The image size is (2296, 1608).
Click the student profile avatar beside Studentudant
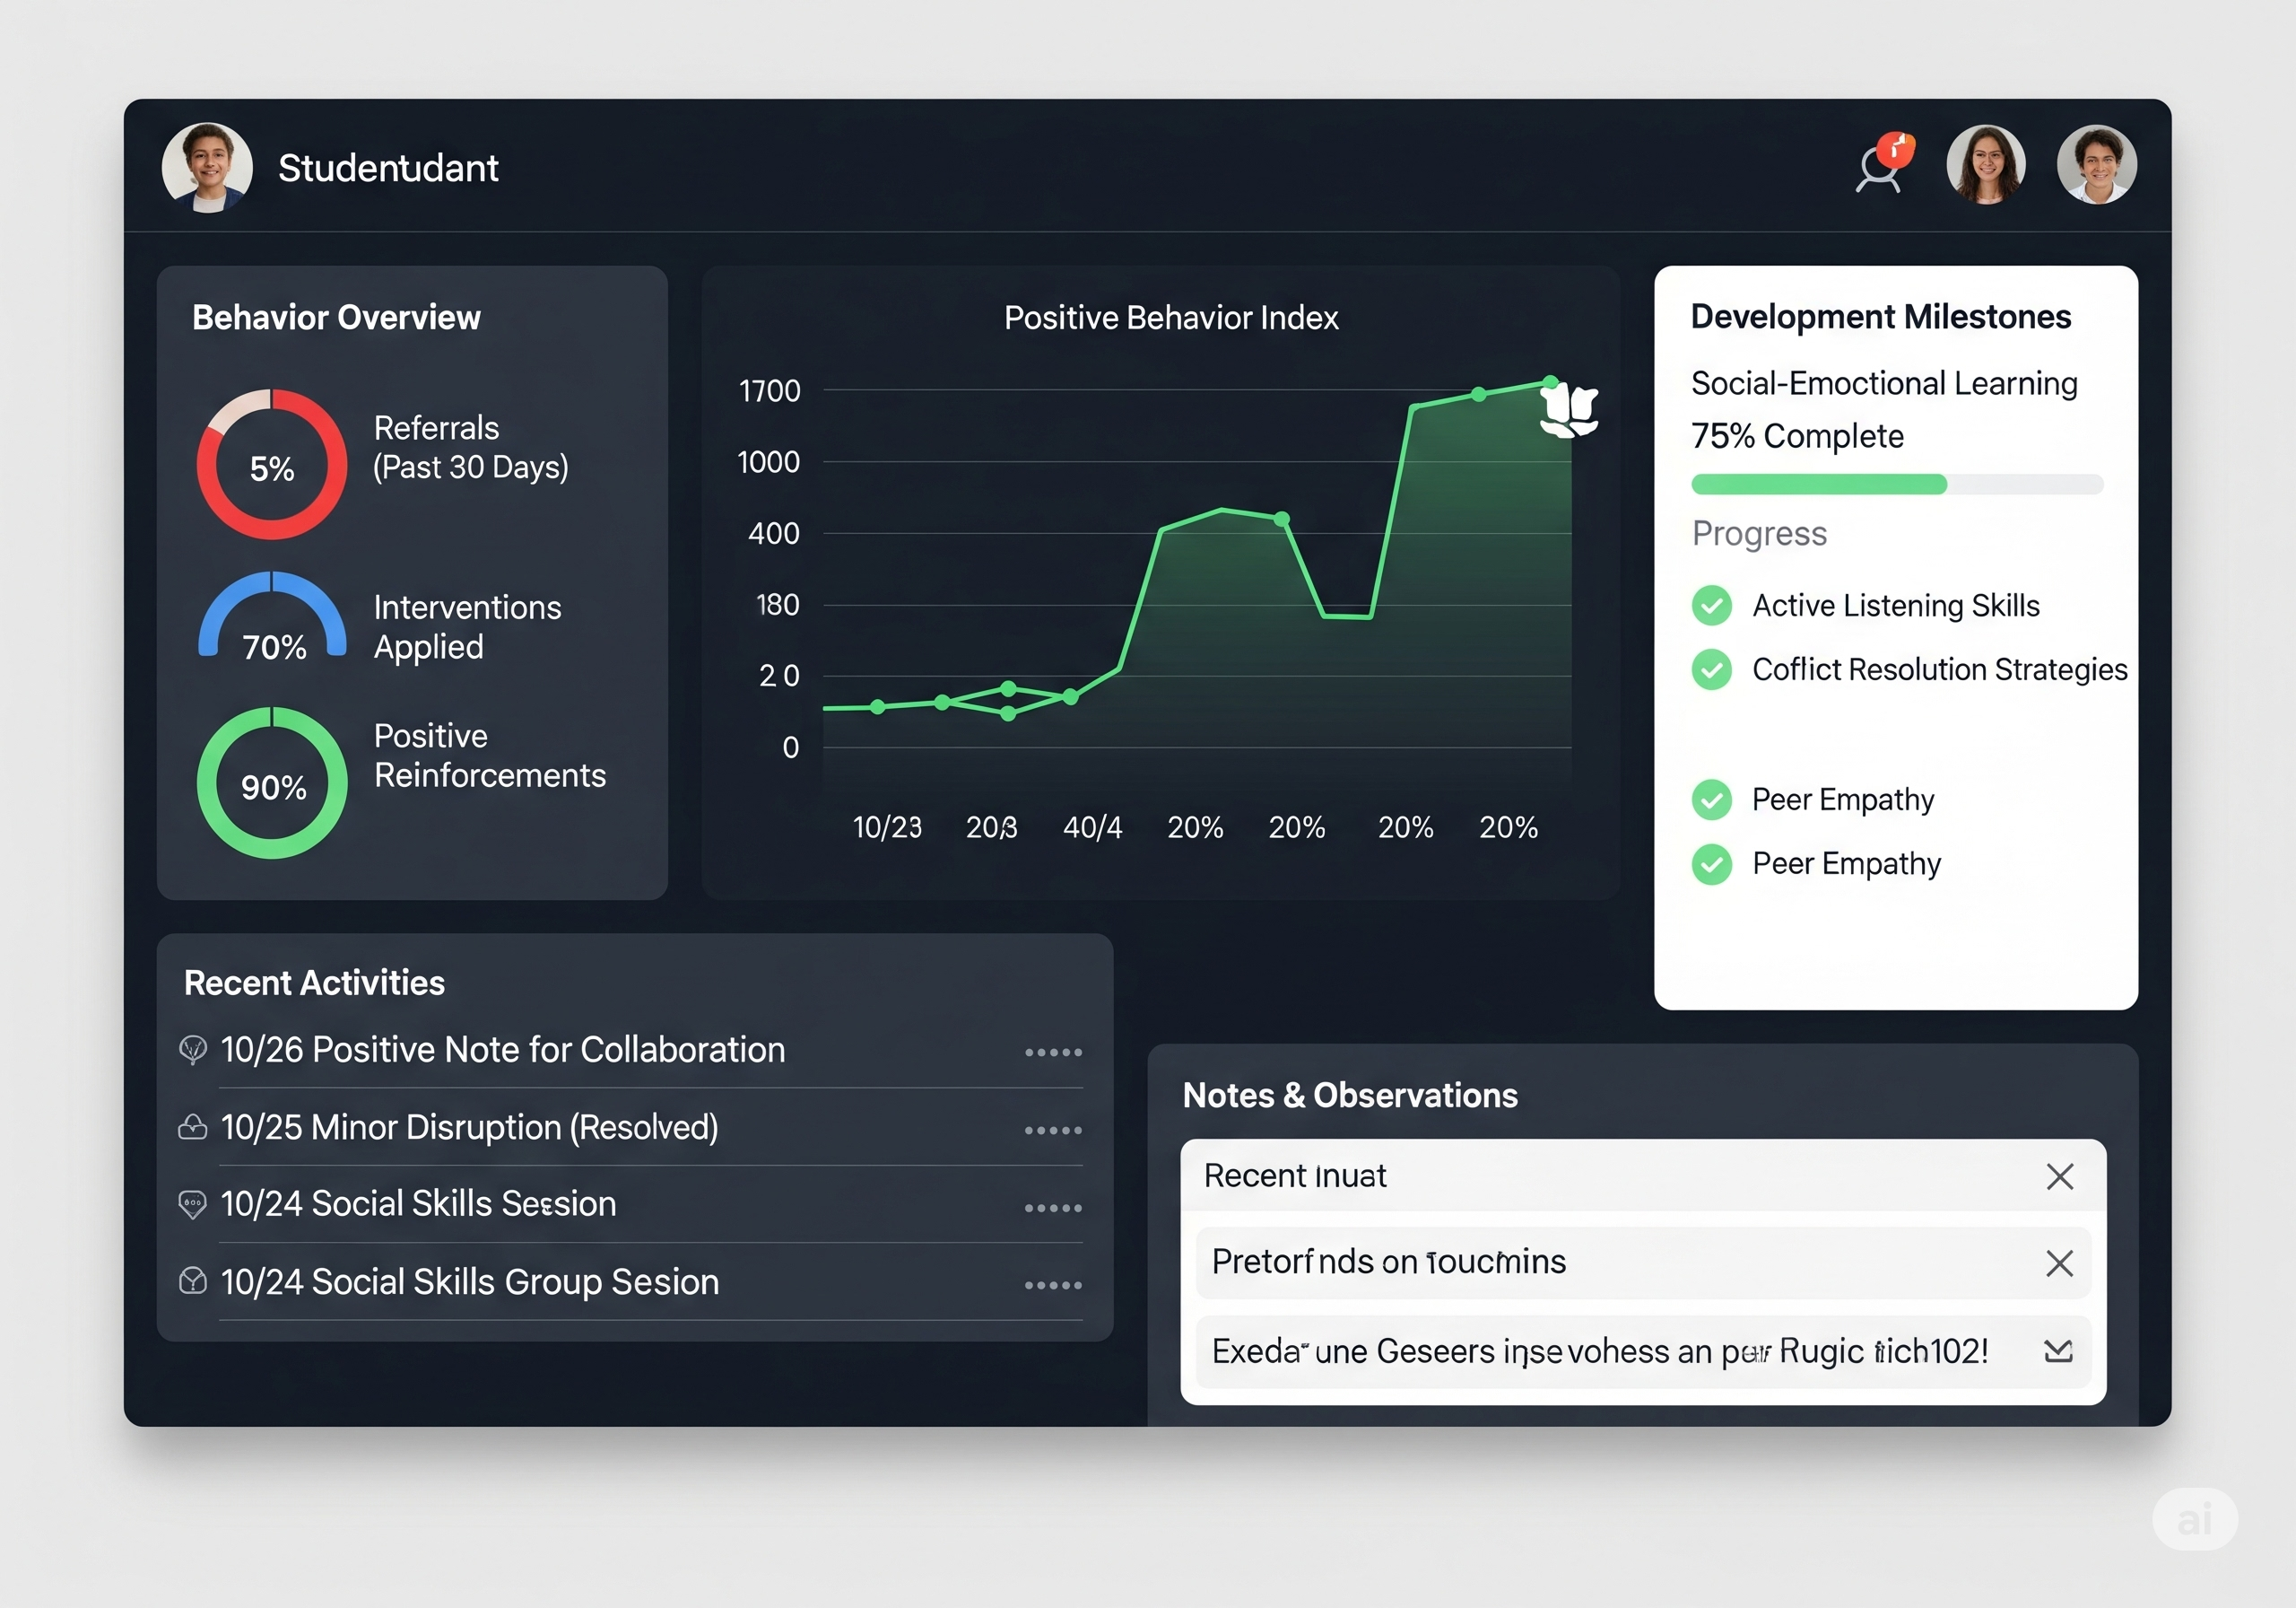207,167
